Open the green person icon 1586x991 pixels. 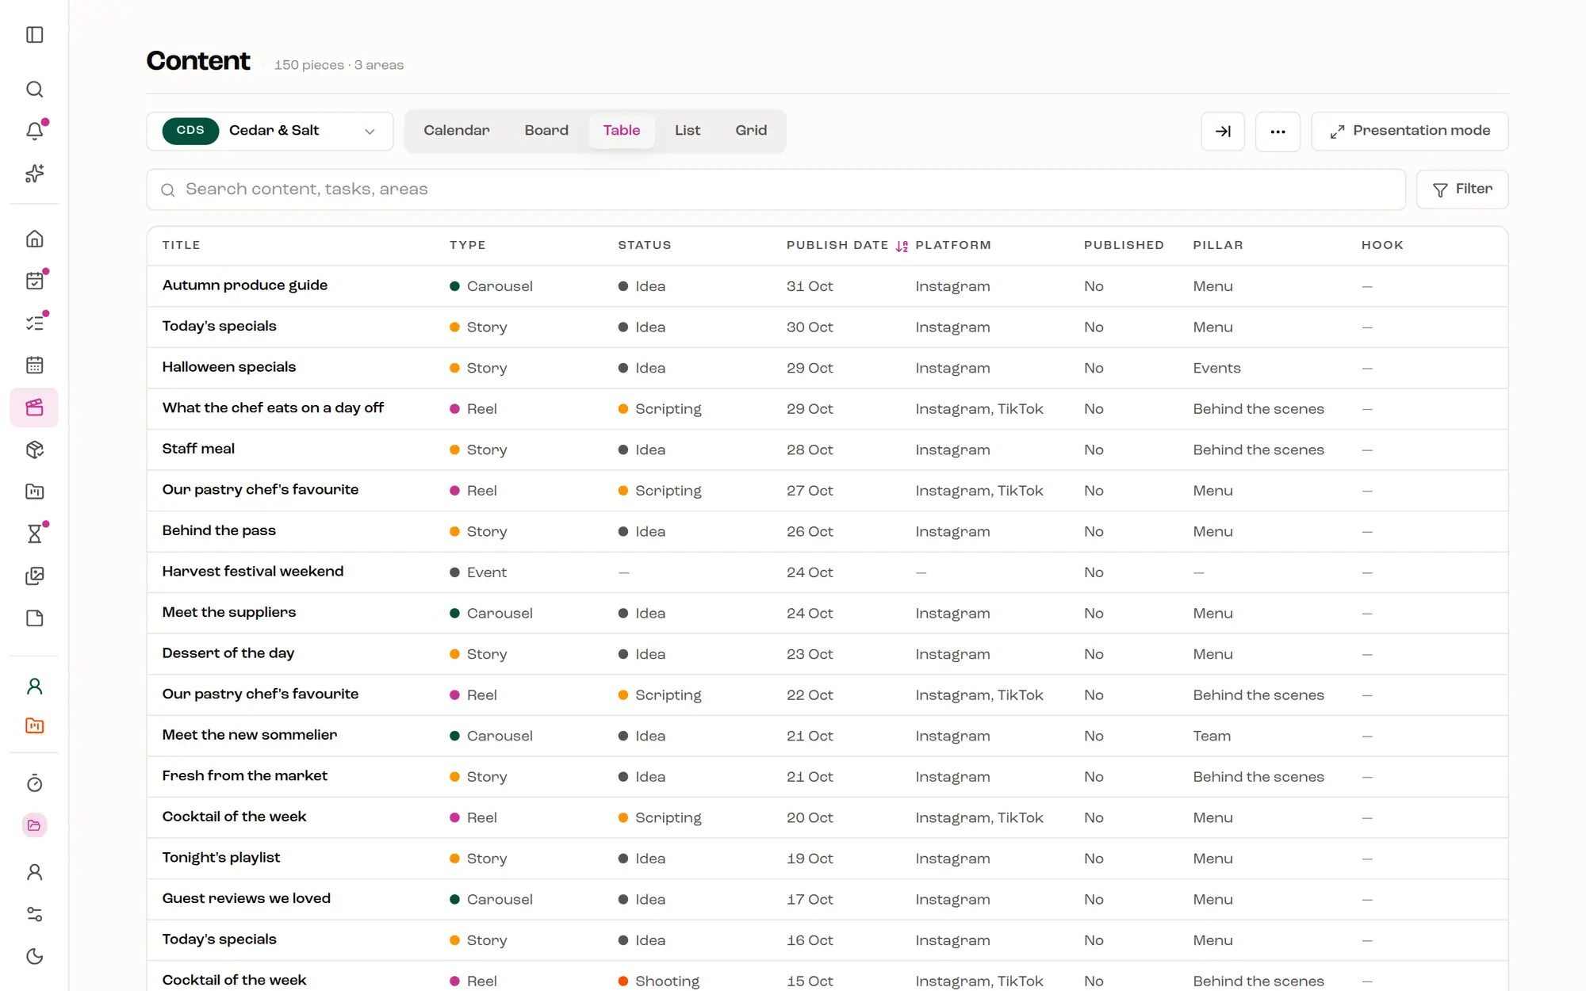[34, 686]
